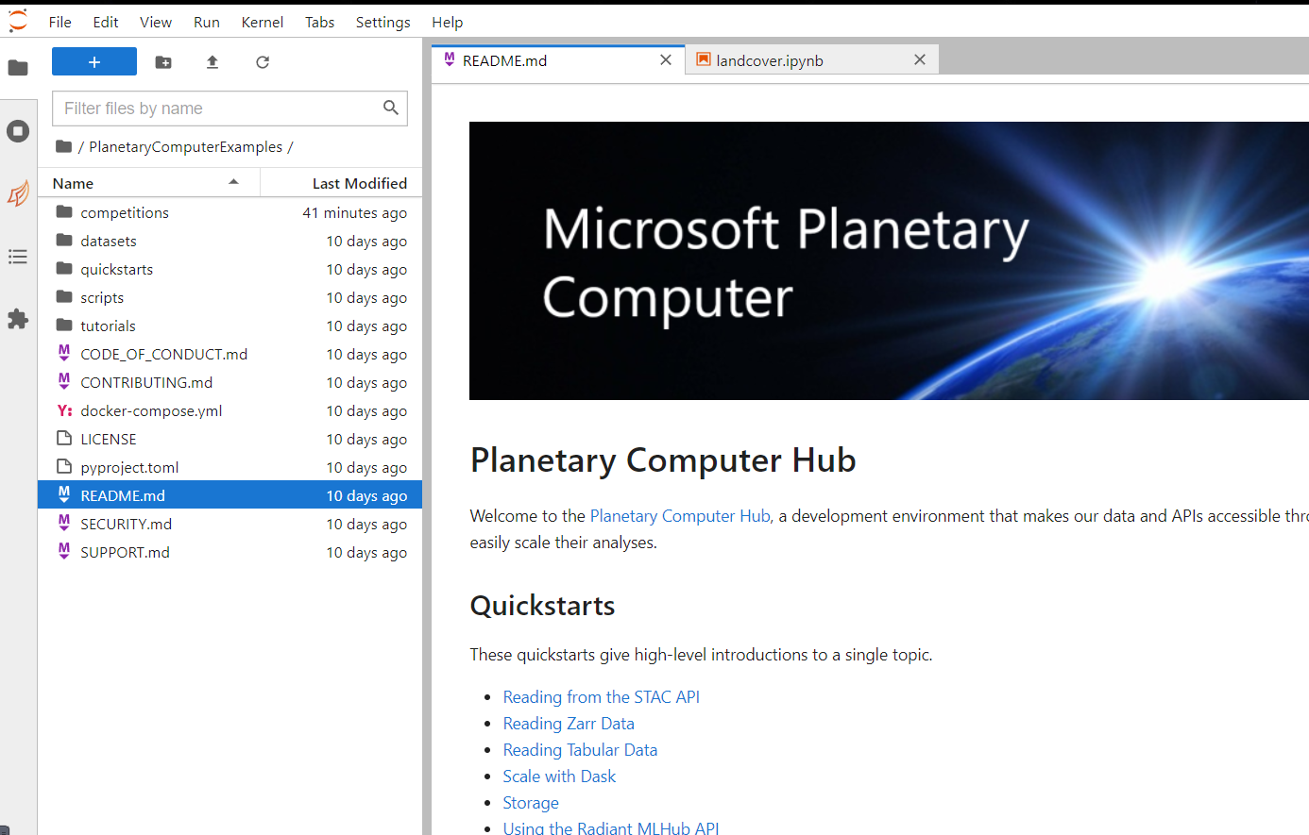Sort files by Last Modified column
This screenshot has width=1309, height=835.
coord(359,182)
